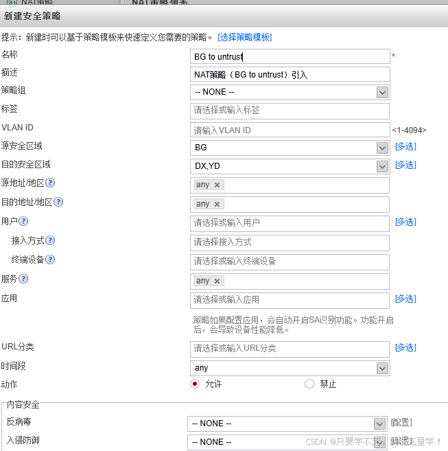Screen dimensions: 448x451
Task: Click the 描述 input field
Action: [290, 74]
